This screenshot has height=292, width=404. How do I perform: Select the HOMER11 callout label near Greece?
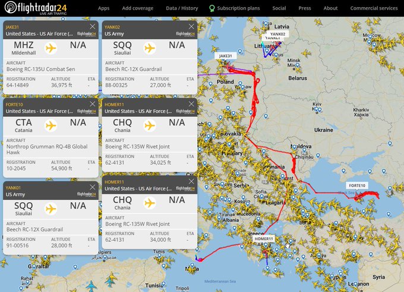click(x=264, y=238)
